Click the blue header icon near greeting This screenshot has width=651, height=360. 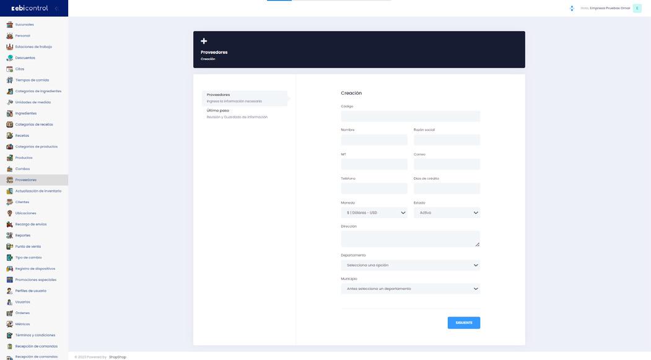[x=572, y=8]
